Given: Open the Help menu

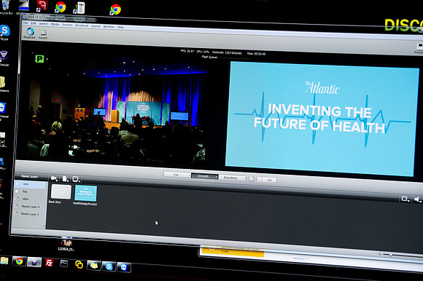Looking at the screenshot, I should click(120, 27).
